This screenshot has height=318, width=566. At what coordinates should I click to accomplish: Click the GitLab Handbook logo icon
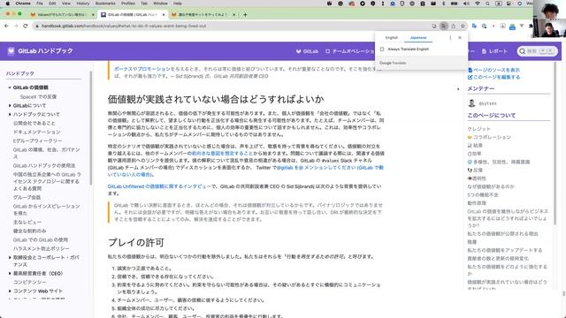pos(11,51)
